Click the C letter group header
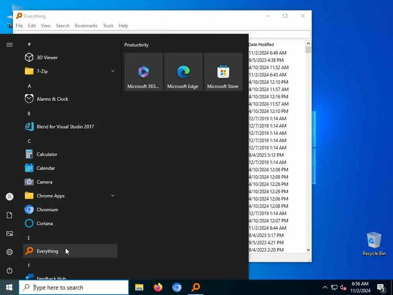 pyautogui.click(x=29, y=141)
